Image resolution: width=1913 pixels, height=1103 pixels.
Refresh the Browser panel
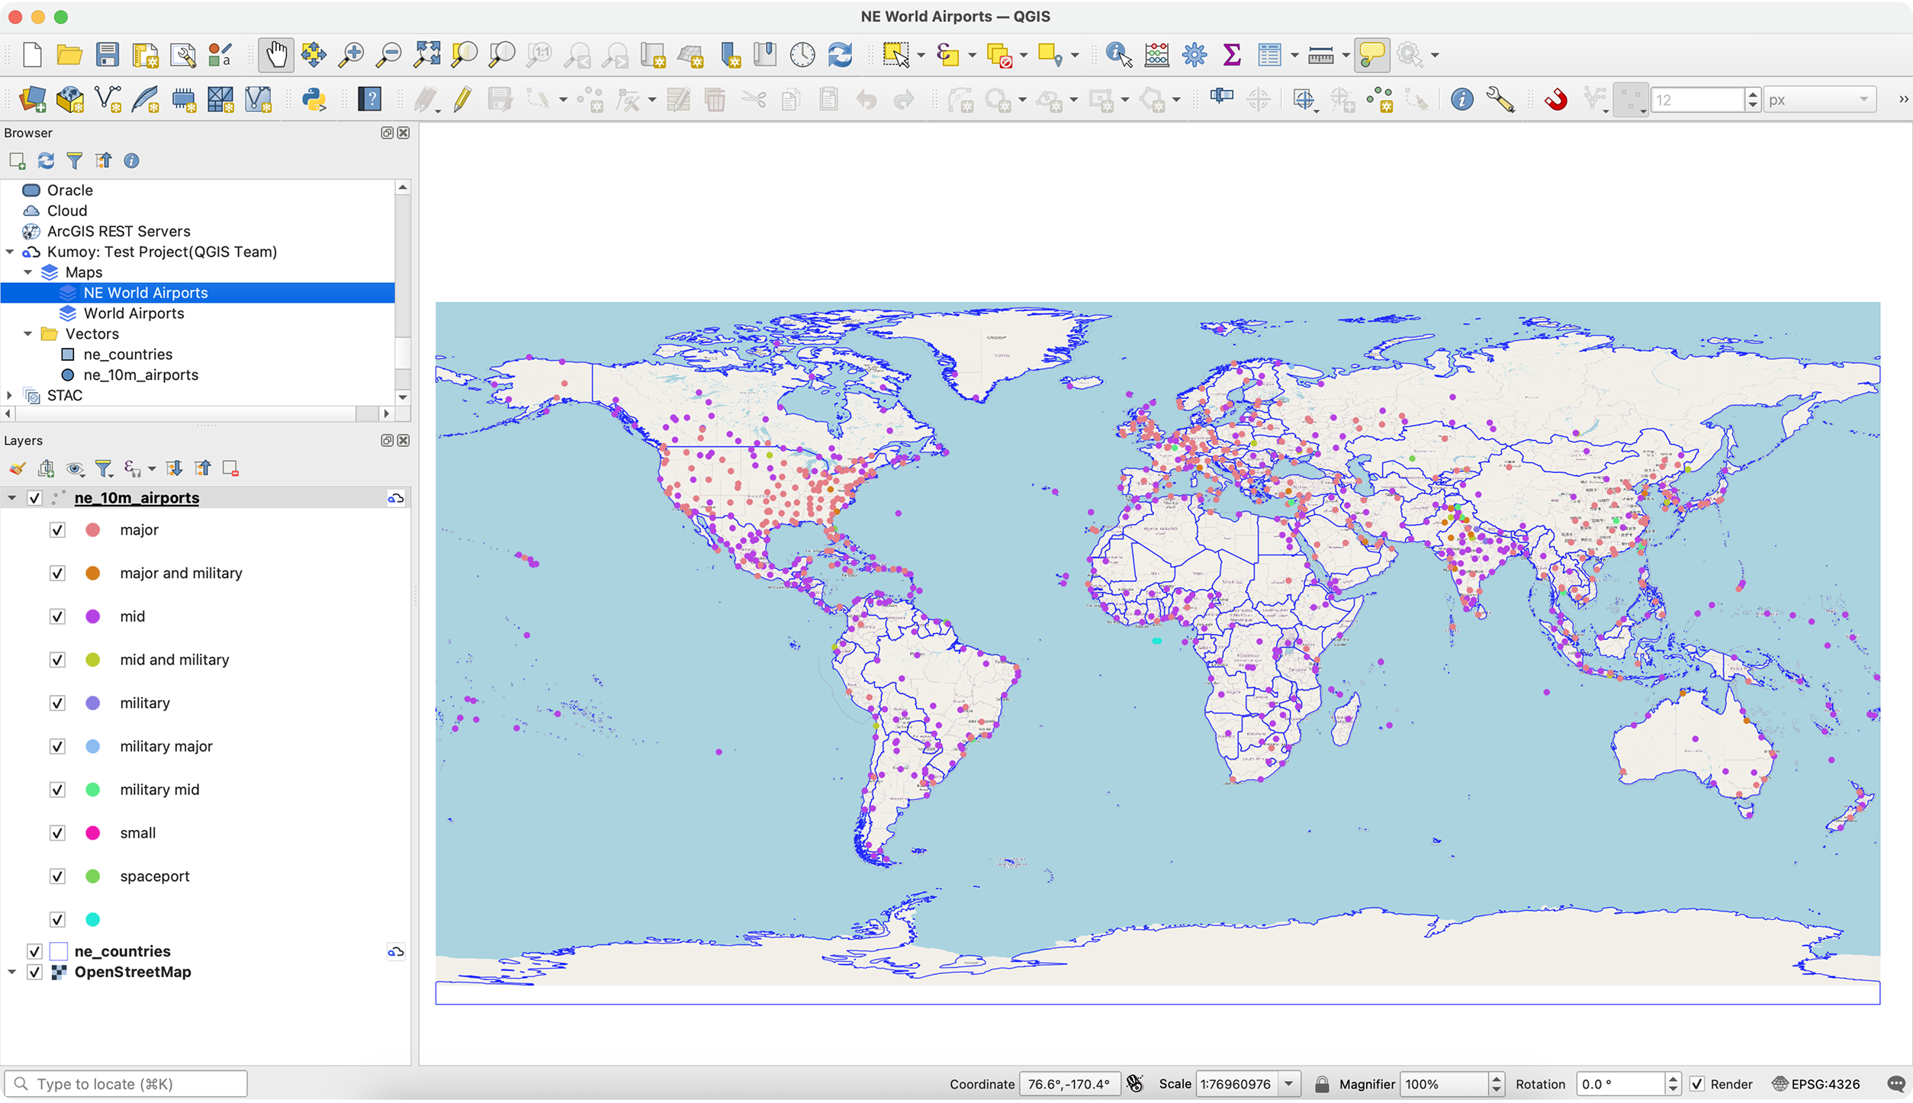46,160
